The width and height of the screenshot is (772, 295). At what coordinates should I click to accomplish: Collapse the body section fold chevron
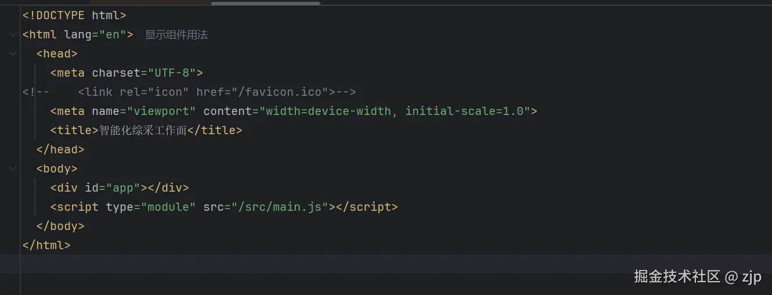(13, 169)
